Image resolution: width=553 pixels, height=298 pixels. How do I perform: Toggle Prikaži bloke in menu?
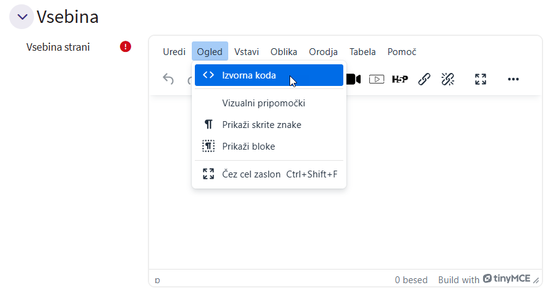click(x=249, y=147)
